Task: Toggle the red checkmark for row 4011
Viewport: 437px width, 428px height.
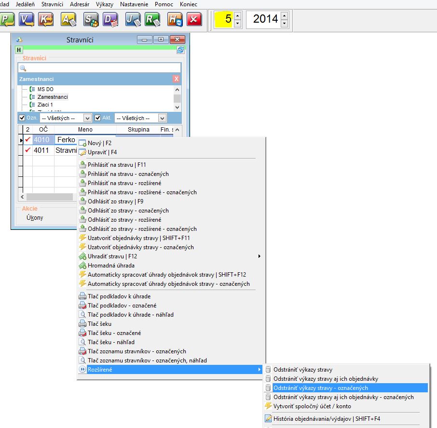Action: [x=28, y=150]
